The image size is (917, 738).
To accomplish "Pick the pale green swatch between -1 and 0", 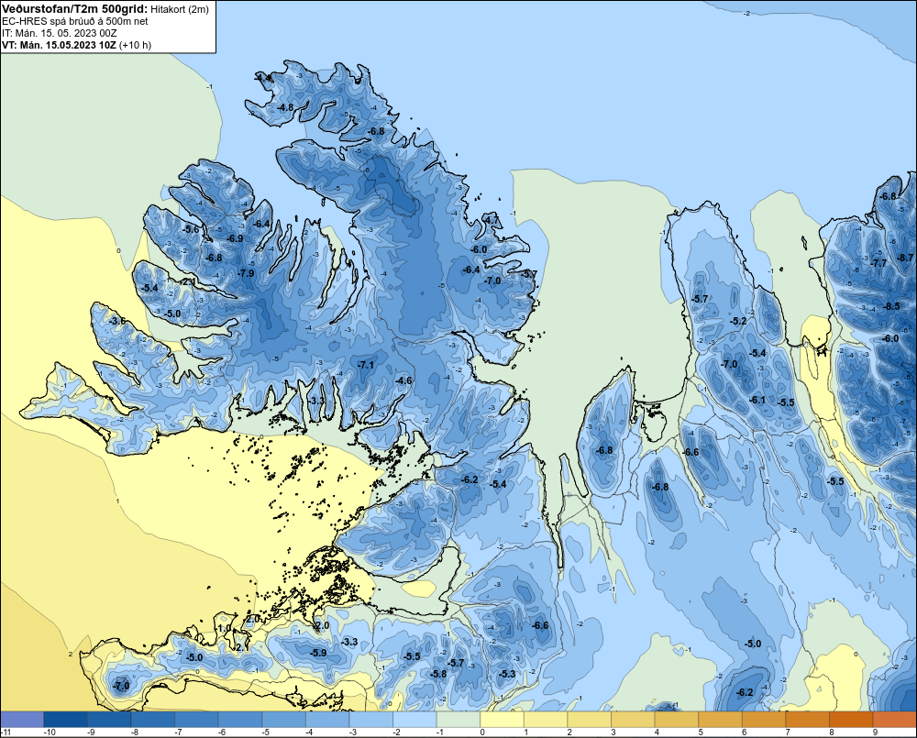I will click(458, 719).
